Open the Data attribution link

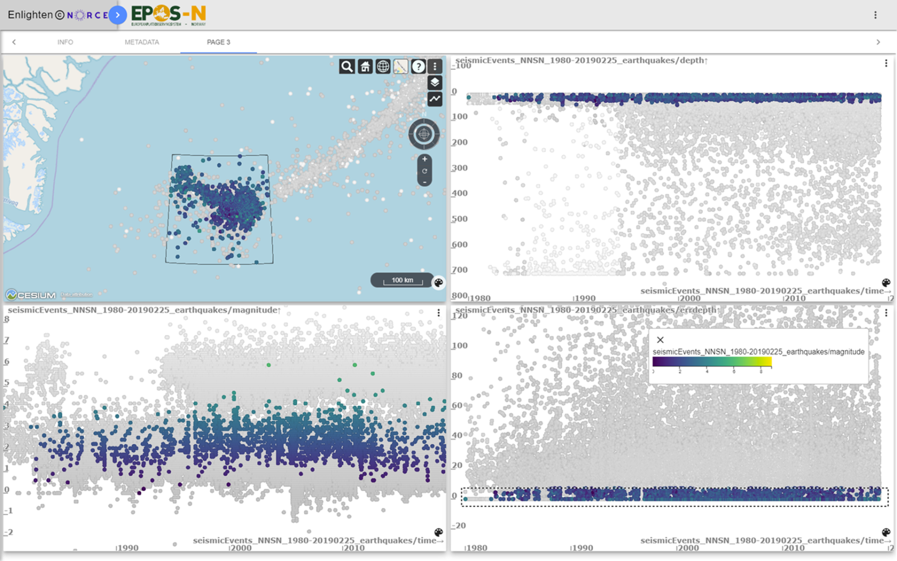click(76, 294)
